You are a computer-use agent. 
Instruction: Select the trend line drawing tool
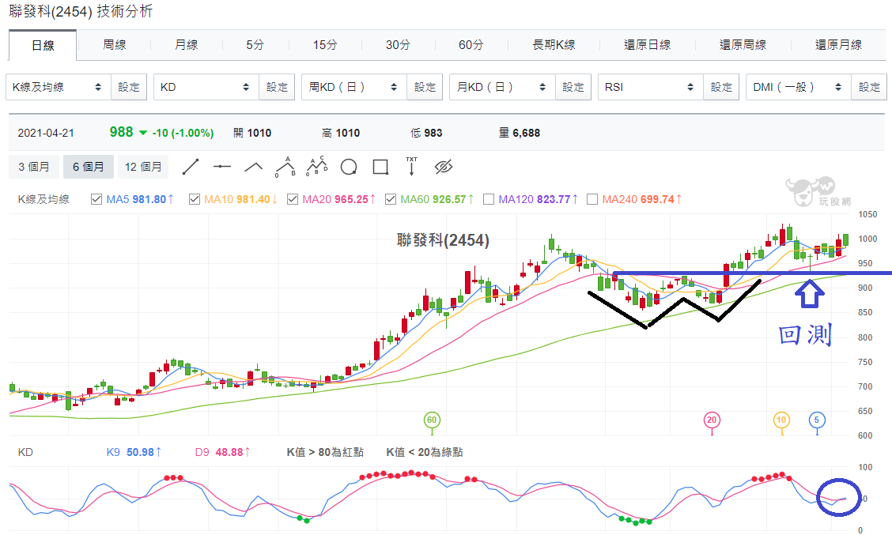[x=191, y=167]
